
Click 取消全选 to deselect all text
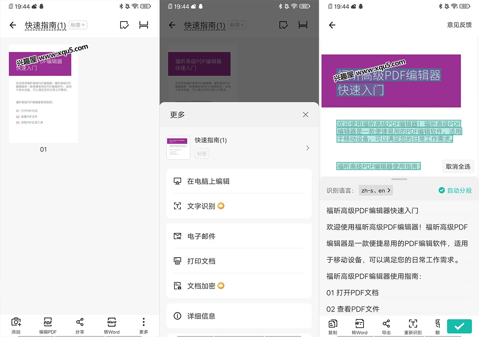tap(458, 166)
